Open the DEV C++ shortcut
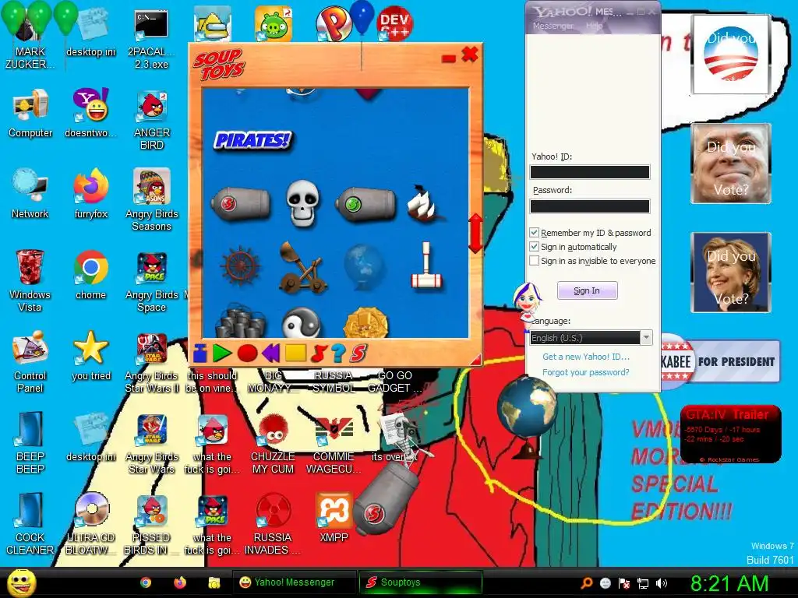The image size is (798, 598). [x=395, y=23]
